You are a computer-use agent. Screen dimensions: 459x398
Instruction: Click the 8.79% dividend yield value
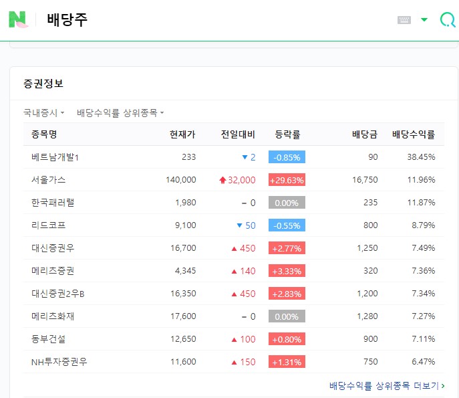[x=424, y=225]
